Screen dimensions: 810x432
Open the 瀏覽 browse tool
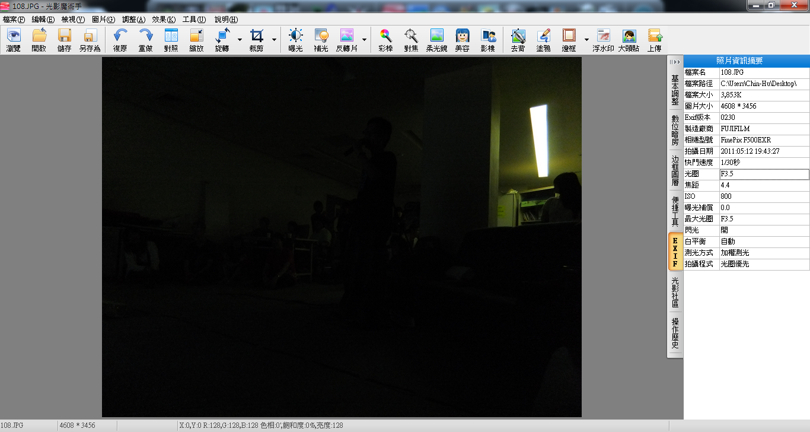13,40
